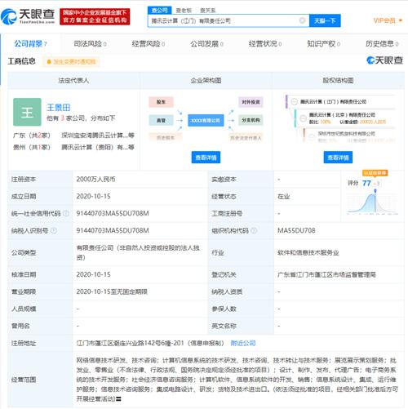This screenshot has width=408, height=409.
Task: Click the 分支机构 box in structure diagram
Action: pos(251,120)
